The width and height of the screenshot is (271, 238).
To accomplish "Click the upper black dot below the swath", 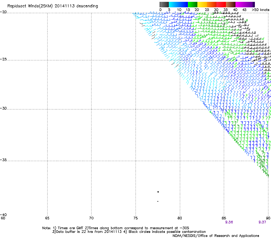I will 158,192.
